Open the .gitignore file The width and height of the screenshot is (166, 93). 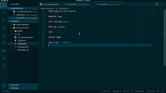(x=23, y=41)
